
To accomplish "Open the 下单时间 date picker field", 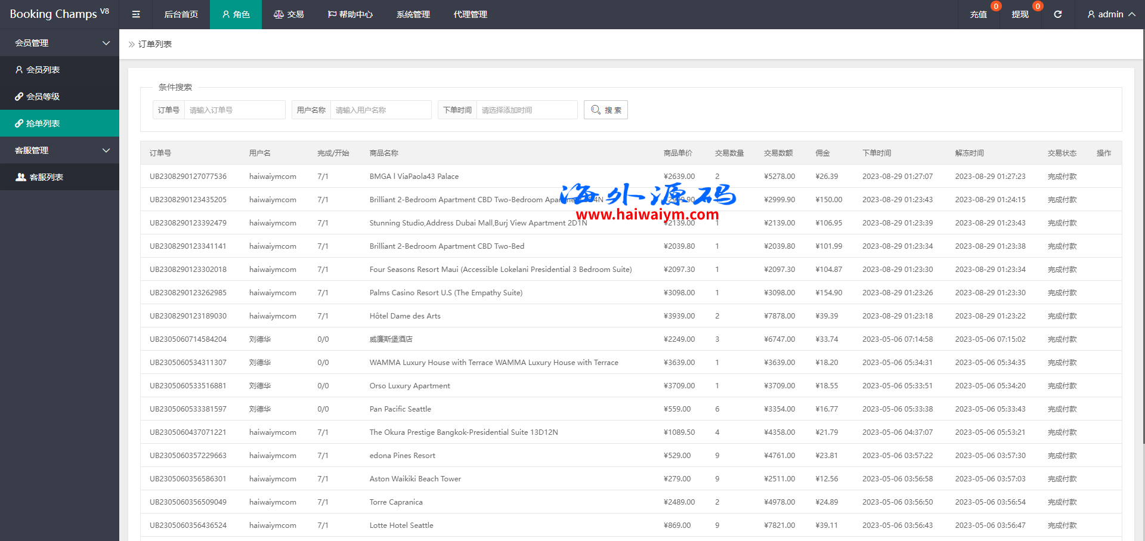I will [x=527, y=110].
